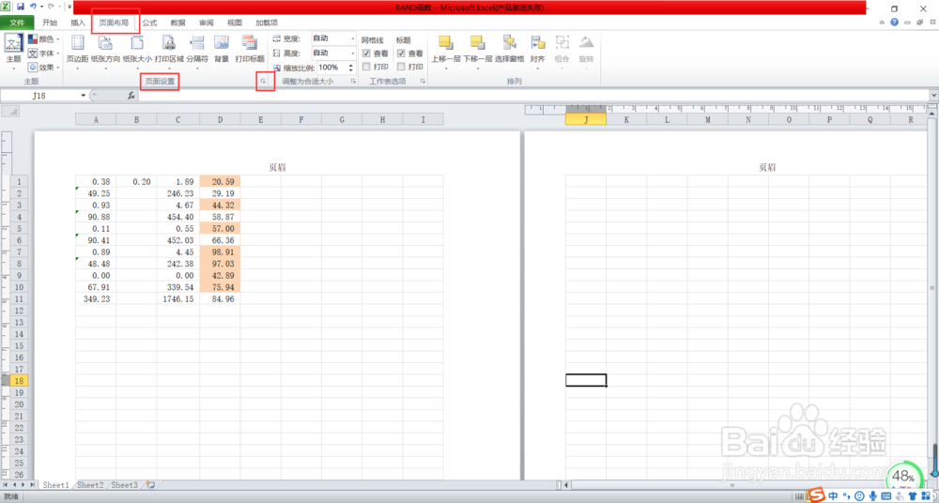Click the insert function fx icon
Viewport: 939px width, 503px height.
tap(131, 96)
